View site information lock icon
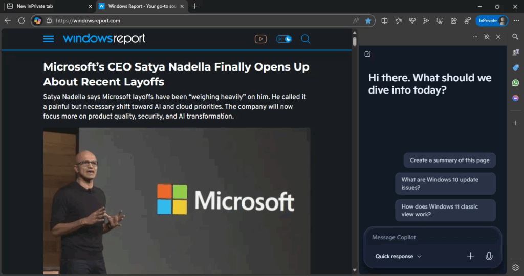The image size is (524, 276). pyautogui.click(x=49, y=20)
